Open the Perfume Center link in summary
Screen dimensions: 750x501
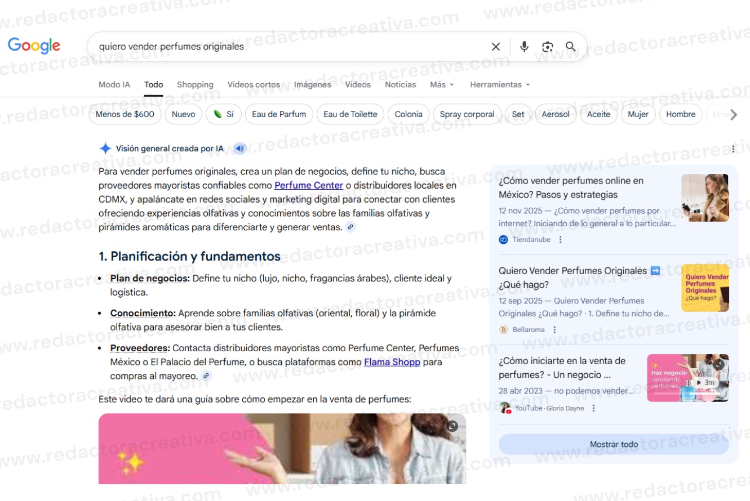[x=309, y=185]
